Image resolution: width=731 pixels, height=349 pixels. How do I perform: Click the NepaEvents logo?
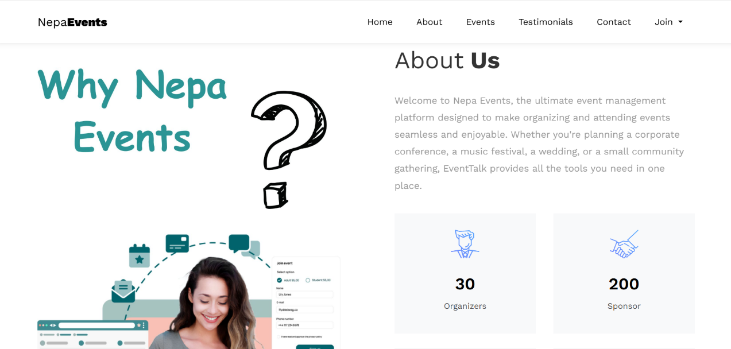click(x=72, y=22)
